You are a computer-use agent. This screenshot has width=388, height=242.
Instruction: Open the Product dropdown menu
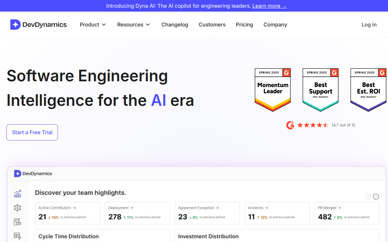click(93, 25)
